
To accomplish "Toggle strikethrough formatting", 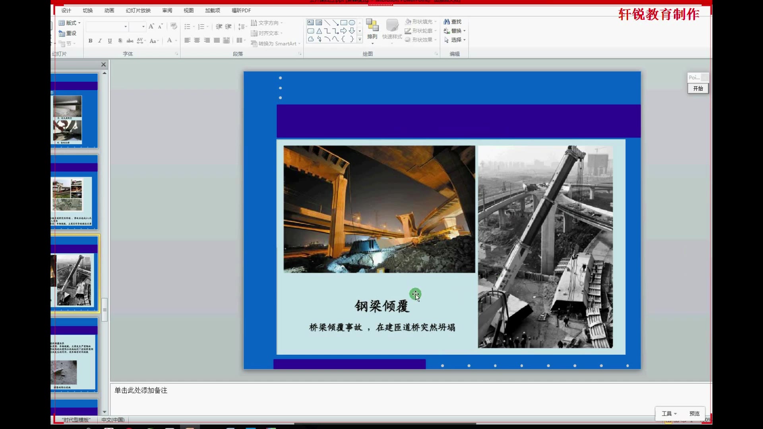I will click(x=130, y=41).
